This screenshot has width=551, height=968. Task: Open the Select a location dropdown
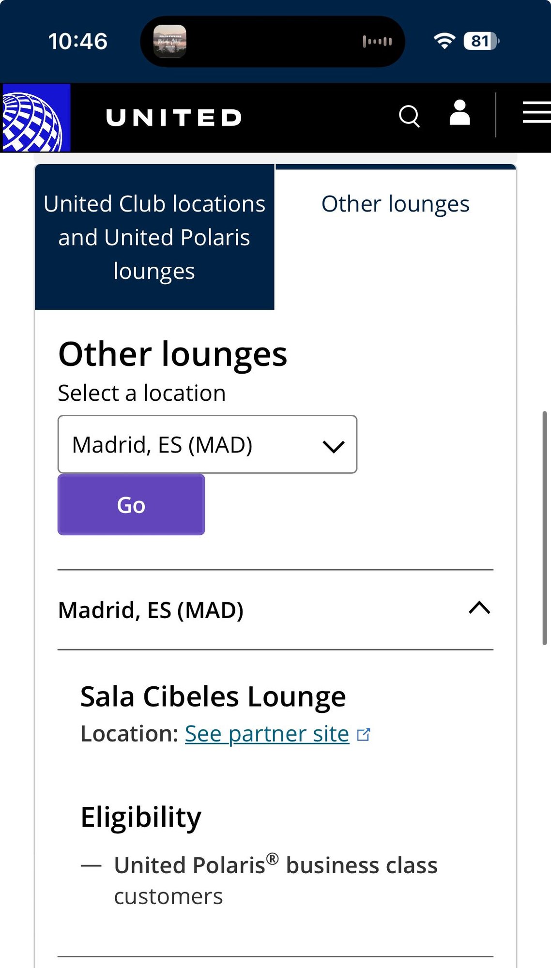click(x=207, y=444)
